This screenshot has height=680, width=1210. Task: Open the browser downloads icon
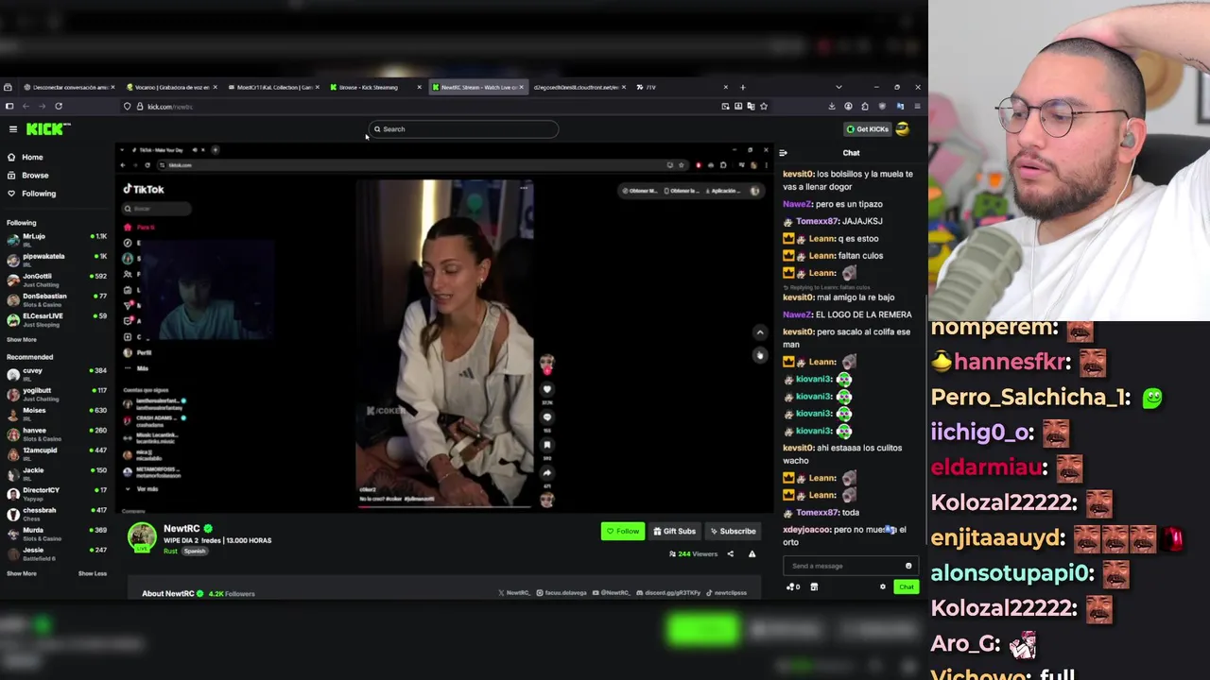(832, 107)
